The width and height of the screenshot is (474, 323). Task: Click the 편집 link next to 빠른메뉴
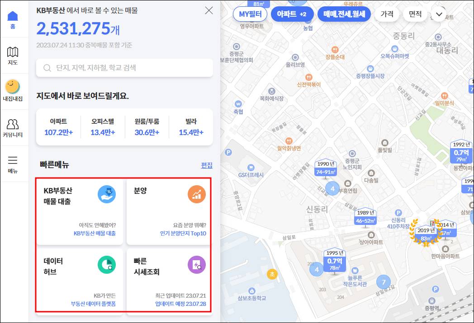pyautogui.click(x=207, y=165)
